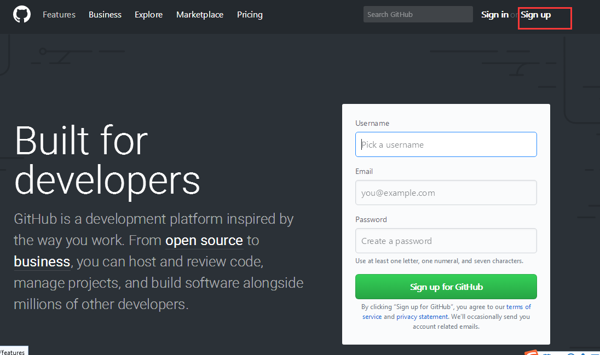View the Pricing page
This screenshot has height=355, width=600.
point(250,15)
